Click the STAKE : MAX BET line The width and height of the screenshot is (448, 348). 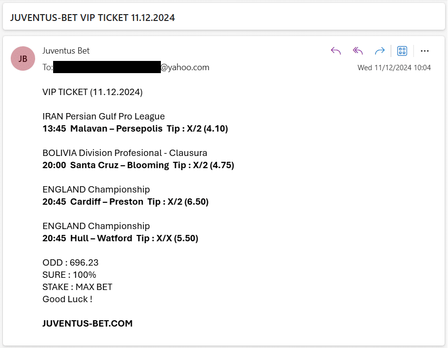pyautogui.click(x=78, y=287)
